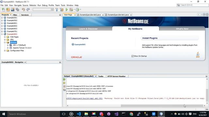Collapse the Libraries folder node
Image resolution: width=209 pixels, height=117 pixels.
click(x=5, y=43)
